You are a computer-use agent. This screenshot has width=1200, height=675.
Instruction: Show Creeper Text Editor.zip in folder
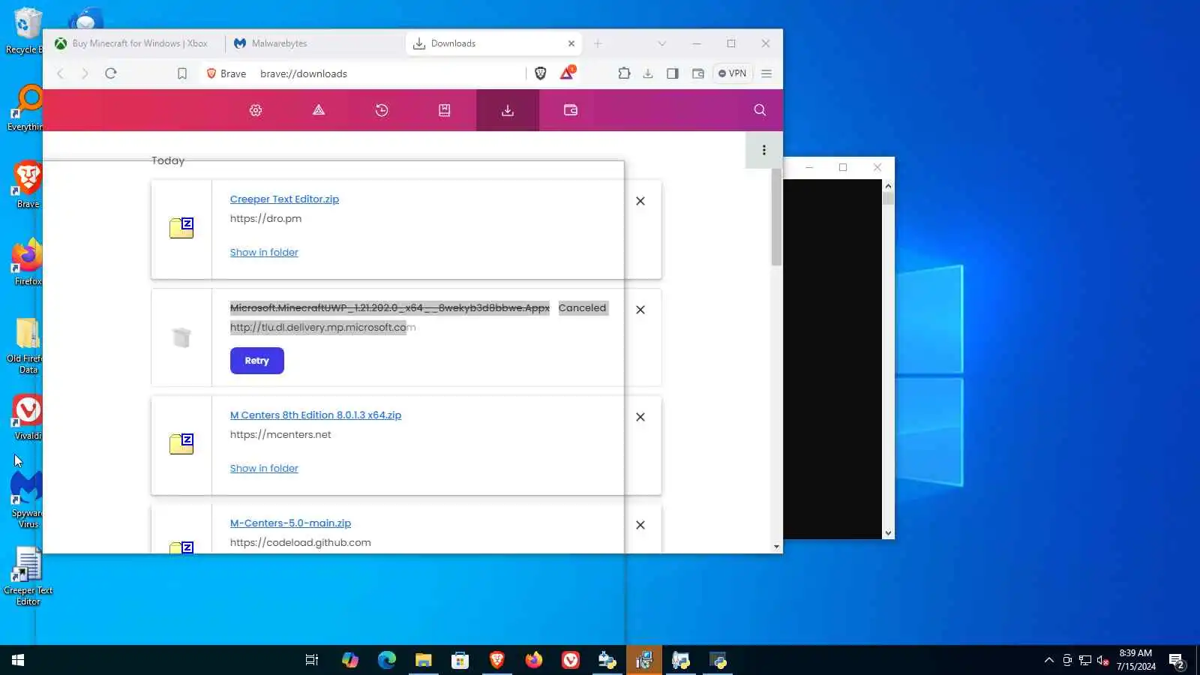point(264,253)
